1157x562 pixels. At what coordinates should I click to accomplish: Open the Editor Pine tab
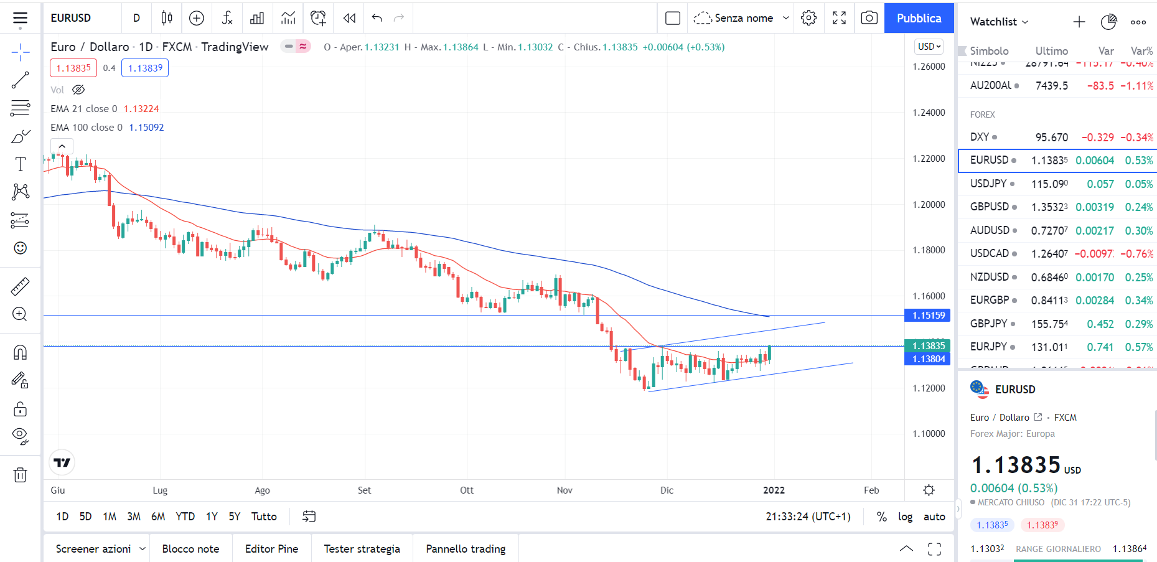271,549
